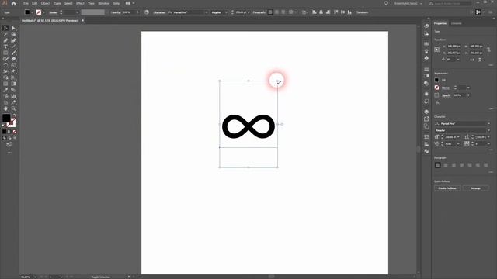Click the flip vertical icon in Transform section
497x279 pixels.
[480, 60]
